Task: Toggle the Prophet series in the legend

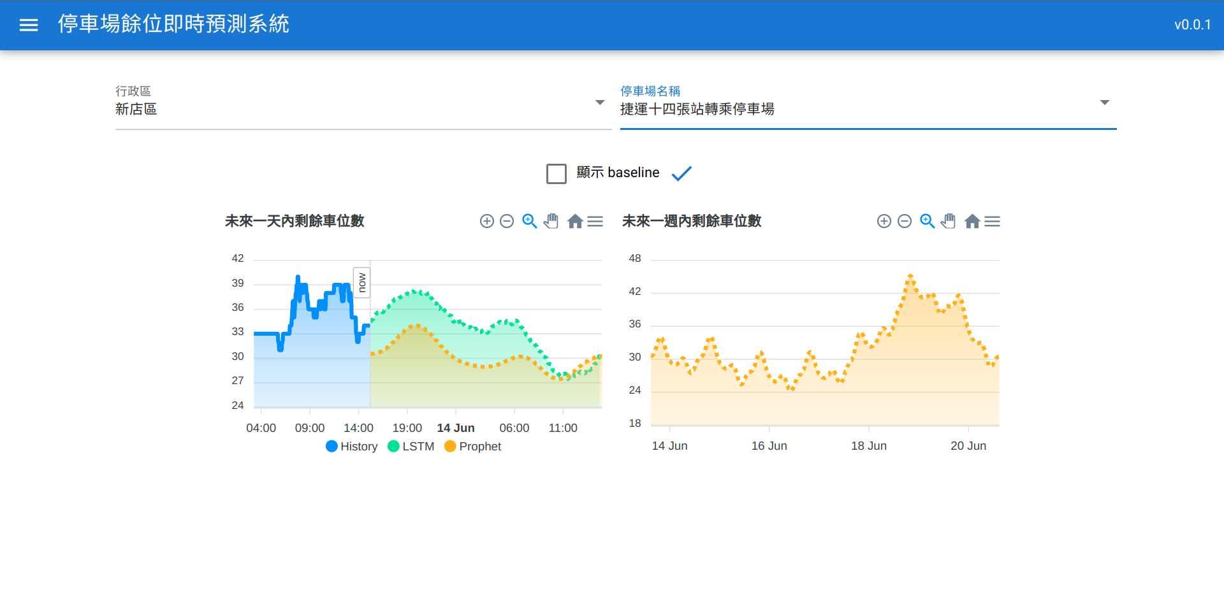Action: pos(472,447)
